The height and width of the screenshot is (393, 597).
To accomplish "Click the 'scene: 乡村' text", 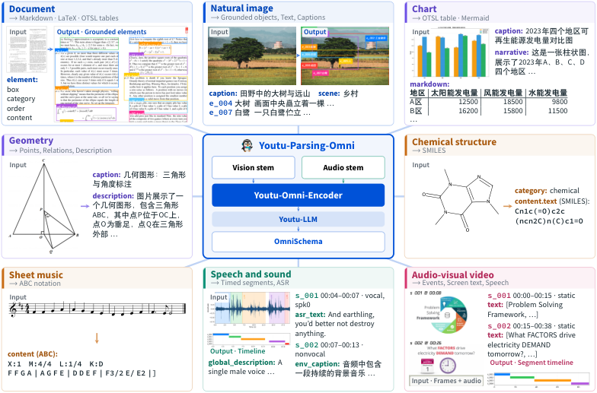I will click(x=338, y=93).
